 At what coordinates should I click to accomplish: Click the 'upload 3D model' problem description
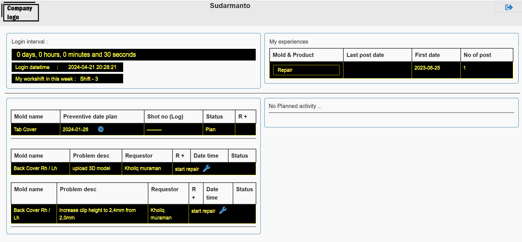tap(91, 168)
